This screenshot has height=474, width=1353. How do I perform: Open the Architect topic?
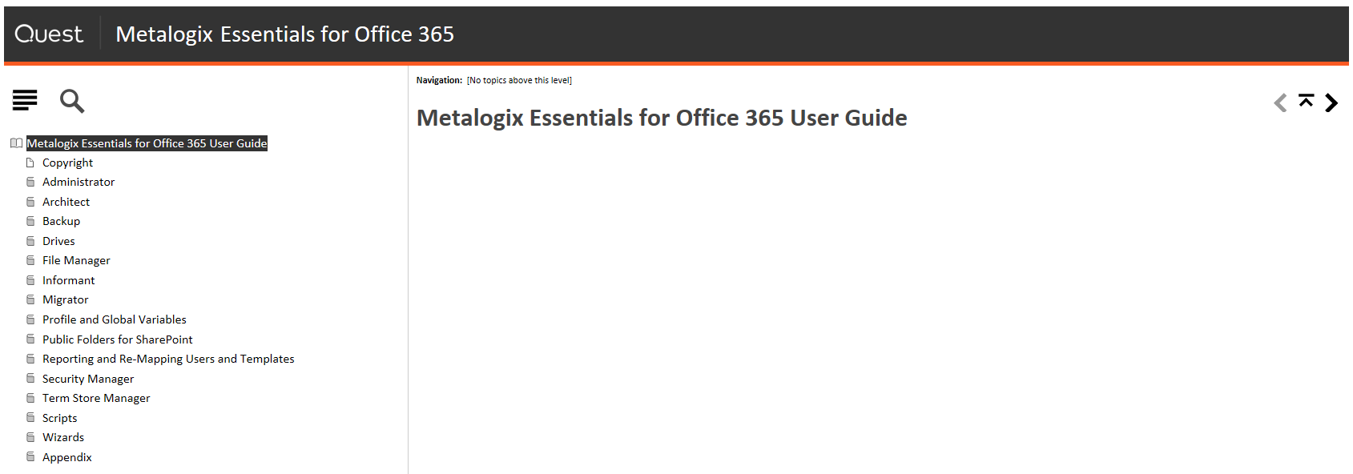tap(66, 202)
